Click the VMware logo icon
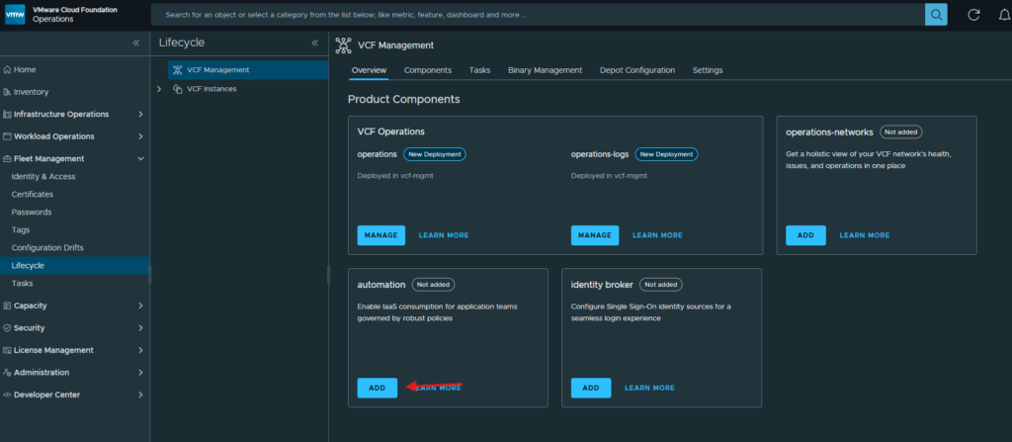This screenshot has width=1012, height=442. tap(15, 14)
